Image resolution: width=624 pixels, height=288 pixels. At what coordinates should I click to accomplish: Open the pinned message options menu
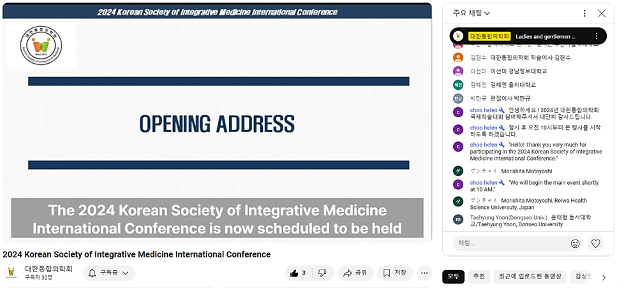tap(597, 36)
